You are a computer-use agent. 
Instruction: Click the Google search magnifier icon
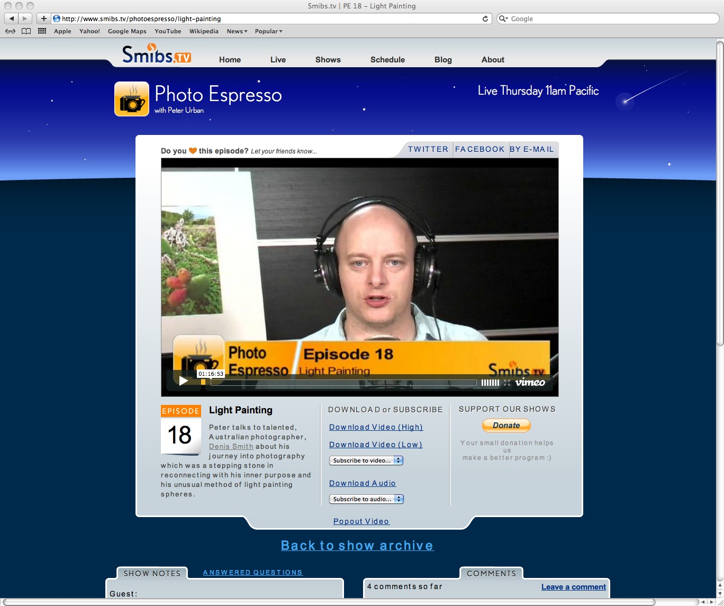click(x=503, y=19)
